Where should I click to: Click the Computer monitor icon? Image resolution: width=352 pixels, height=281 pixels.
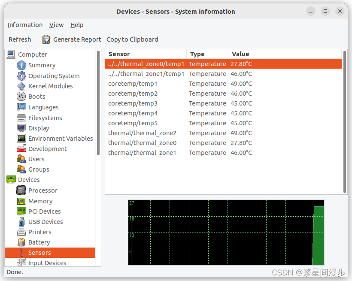pyautogui.click(x=11, y=54)
